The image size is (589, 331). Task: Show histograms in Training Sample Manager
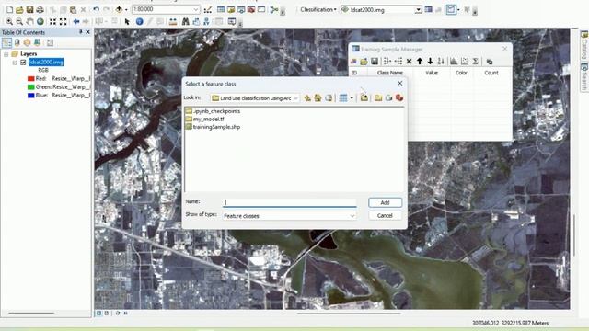454,62
